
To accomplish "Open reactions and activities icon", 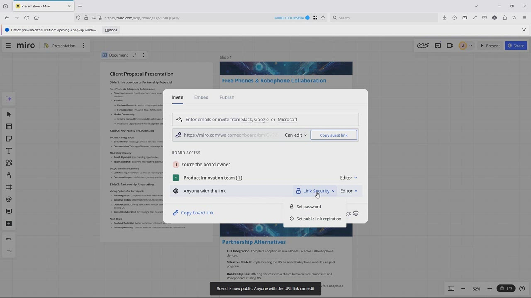I will [423, 46].
